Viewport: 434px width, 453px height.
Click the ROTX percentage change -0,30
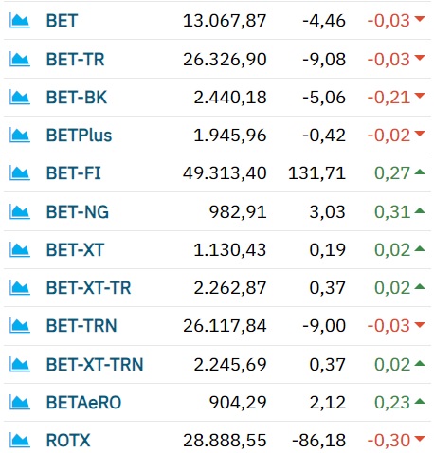click(x=389, y=441)
